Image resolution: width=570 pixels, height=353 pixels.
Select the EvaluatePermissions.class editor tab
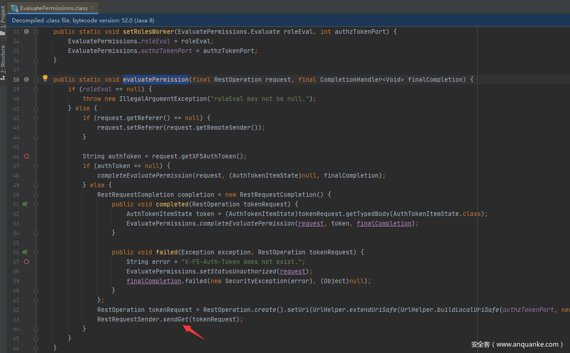(53, 8)
